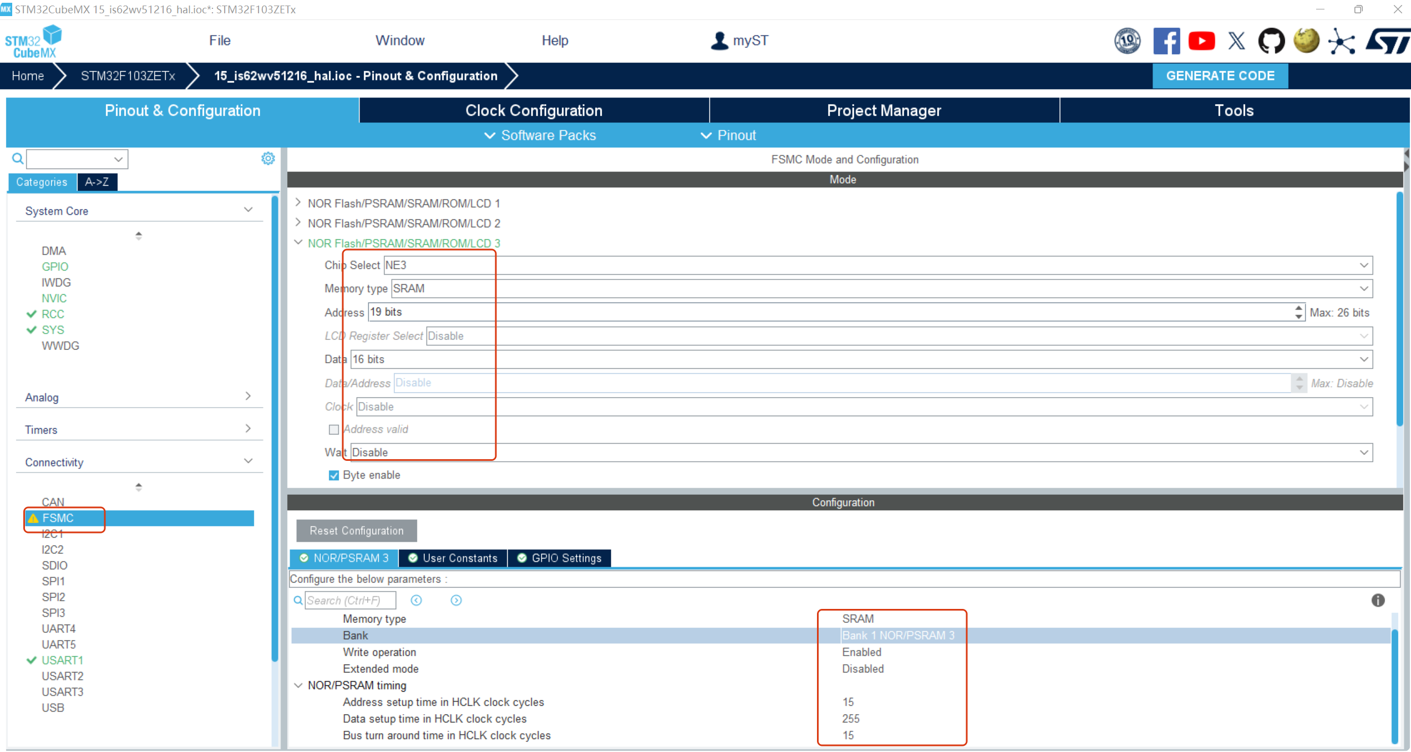Screen dimensions: 1411x752
Task: Click the parameter info icon
Action: tap(1378, 600)
